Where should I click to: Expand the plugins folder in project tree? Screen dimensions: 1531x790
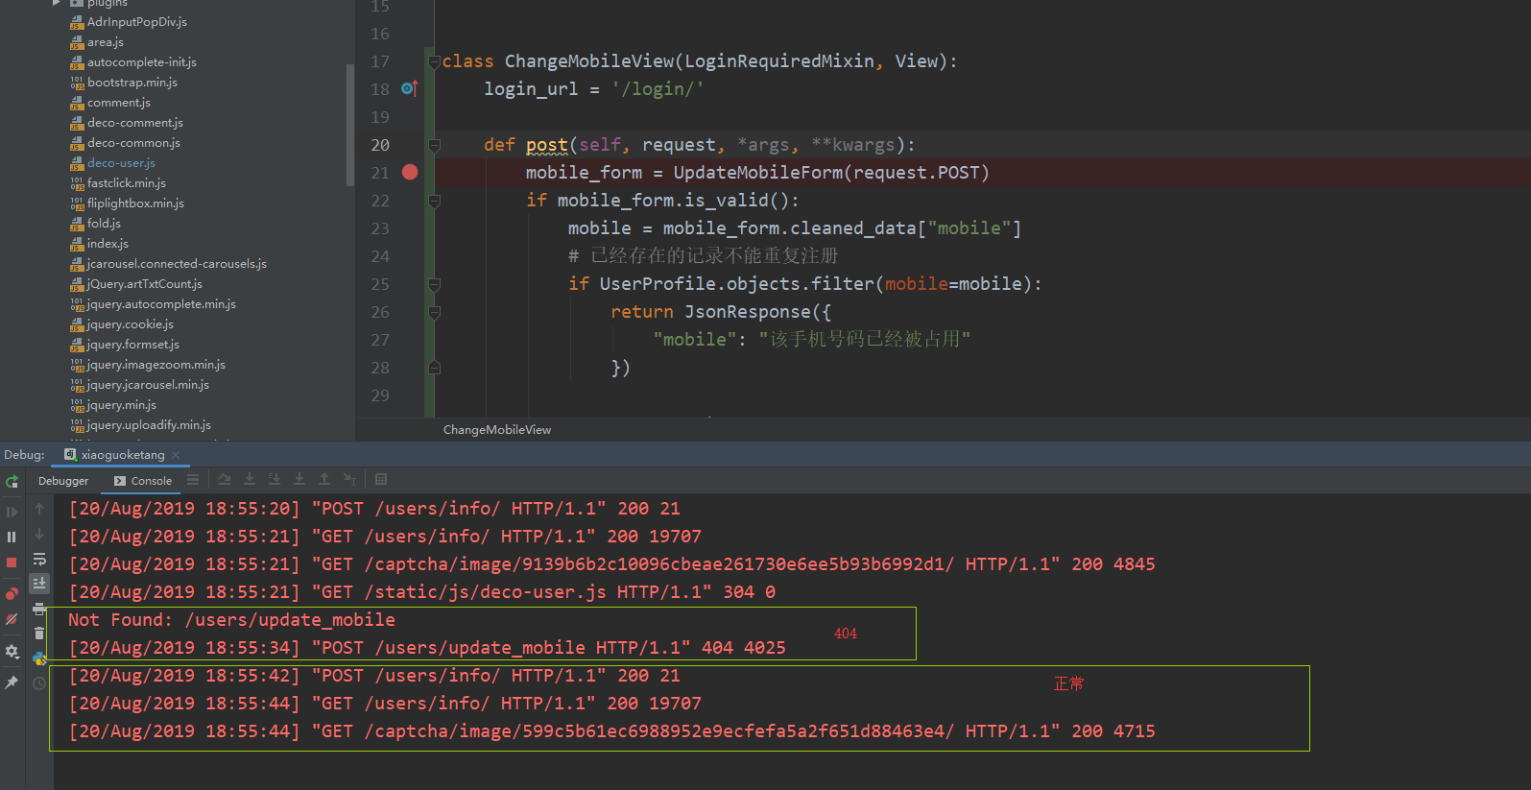click(57, 3)
